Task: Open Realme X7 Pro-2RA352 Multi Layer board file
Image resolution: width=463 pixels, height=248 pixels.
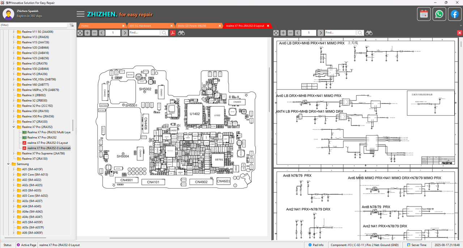Action: [x=49, y=132]
